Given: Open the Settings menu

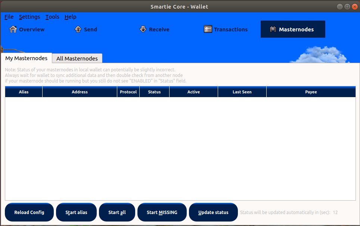Looking at the screenshot, I should pyautogui.click(x=30, y=17).
